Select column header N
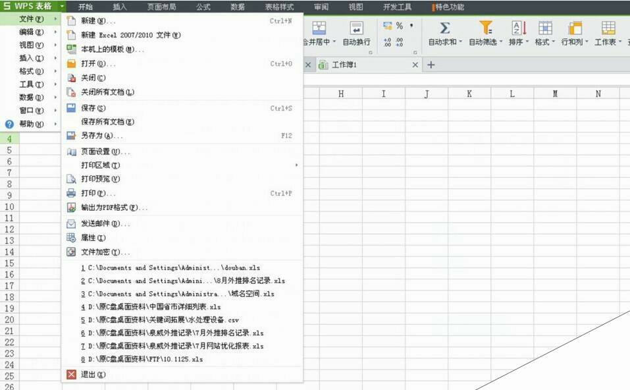The image size is (630, 390). click(598, 94)
